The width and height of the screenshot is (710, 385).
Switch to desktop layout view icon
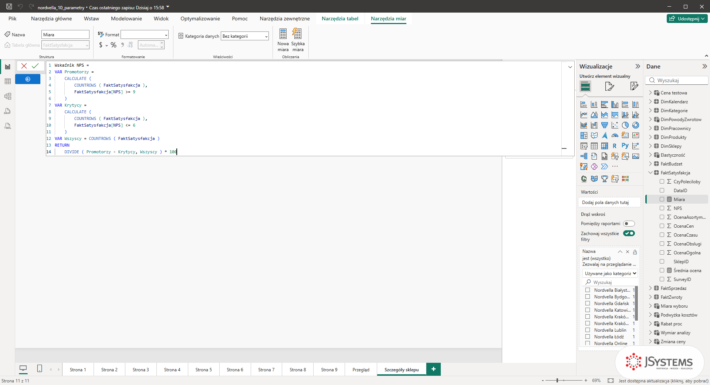[23, 369]
